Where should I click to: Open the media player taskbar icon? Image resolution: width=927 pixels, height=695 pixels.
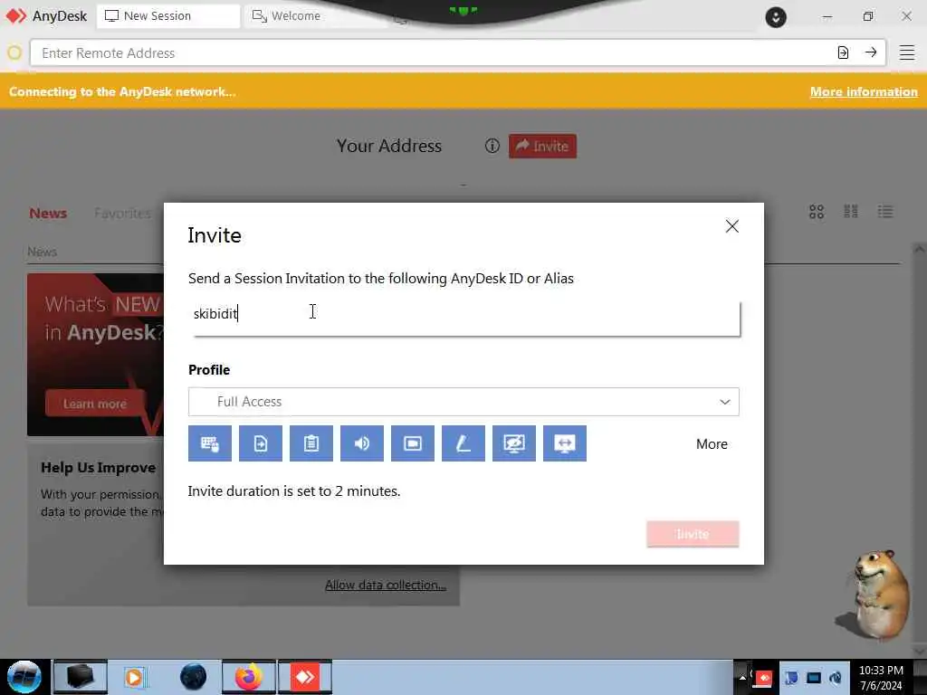(x=135, y=677)
